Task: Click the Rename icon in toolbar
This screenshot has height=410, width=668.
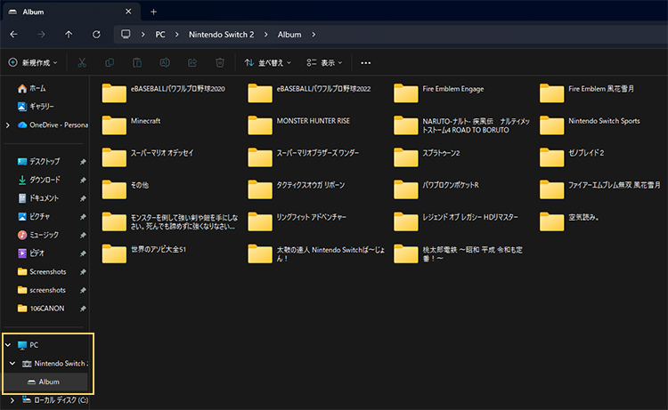Action: (x=164, y=63)
